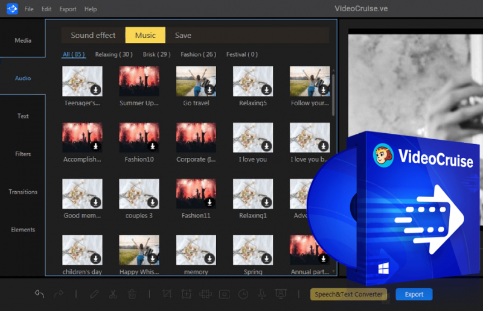Image resolution: width=483 pixels, height=311 pixels.
Task: Filter music by Brisk (29)
Action: tap(156, 54)
